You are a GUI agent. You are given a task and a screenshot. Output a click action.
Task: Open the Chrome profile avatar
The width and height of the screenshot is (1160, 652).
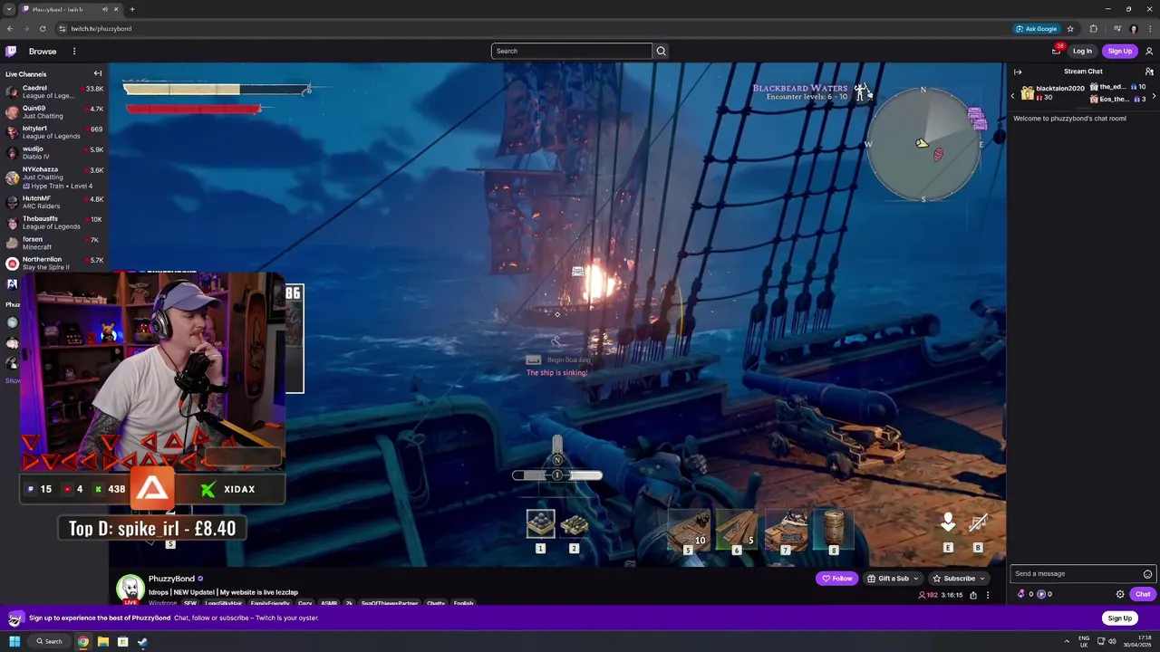pos(1134,29)
